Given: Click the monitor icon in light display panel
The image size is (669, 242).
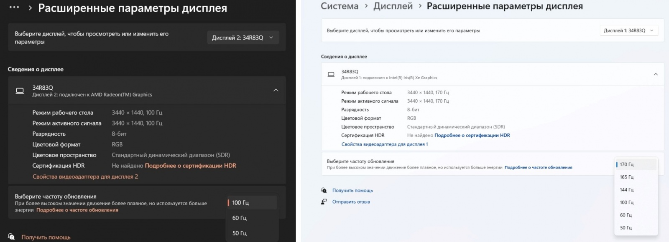Looking at the screenshot, I should pos(331,74).
